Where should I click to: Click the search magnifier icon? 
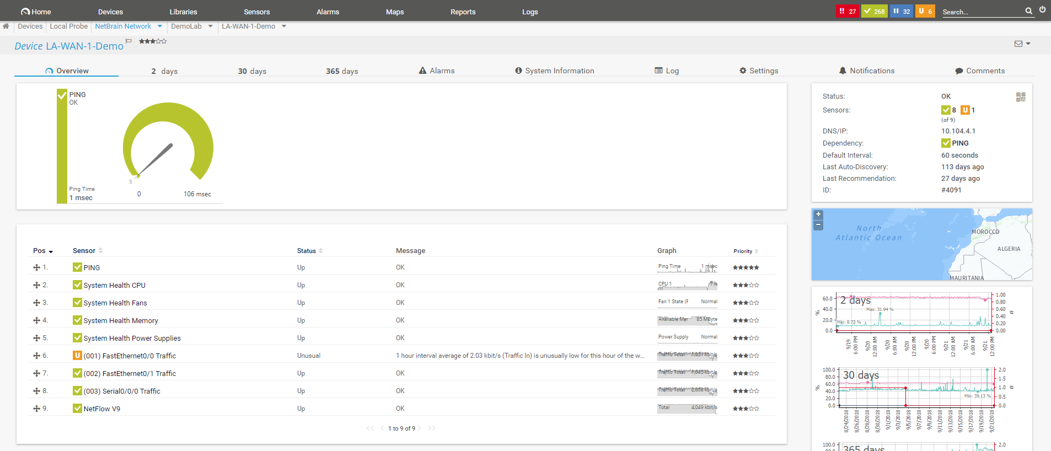click(1028, 11)
